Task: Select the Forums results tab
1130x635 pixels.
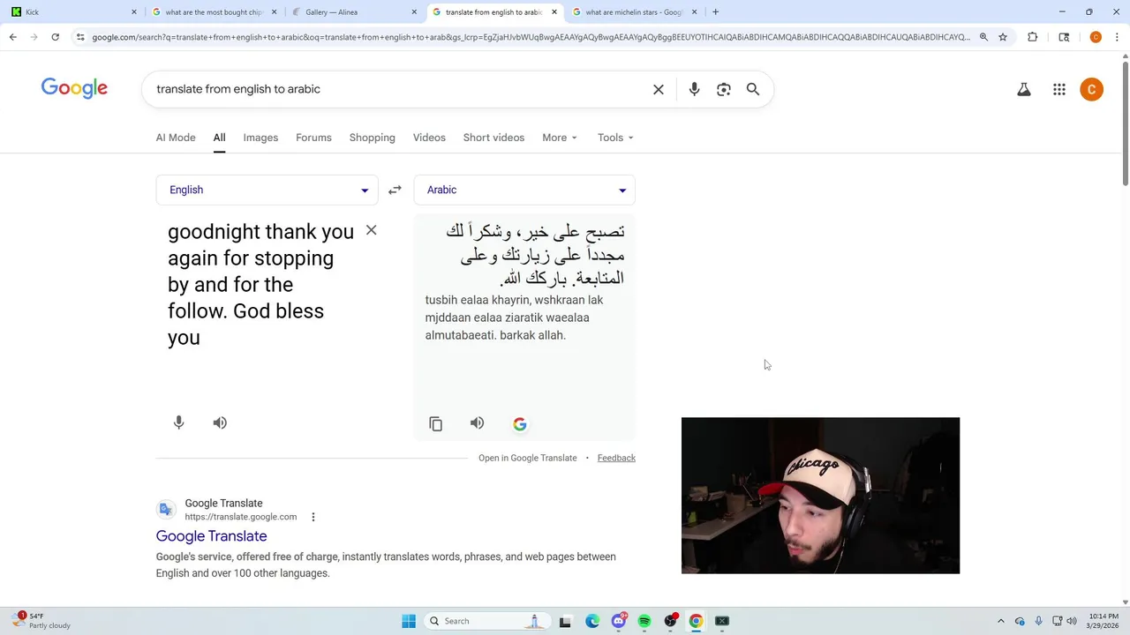Action: click(x=313, y=138)
